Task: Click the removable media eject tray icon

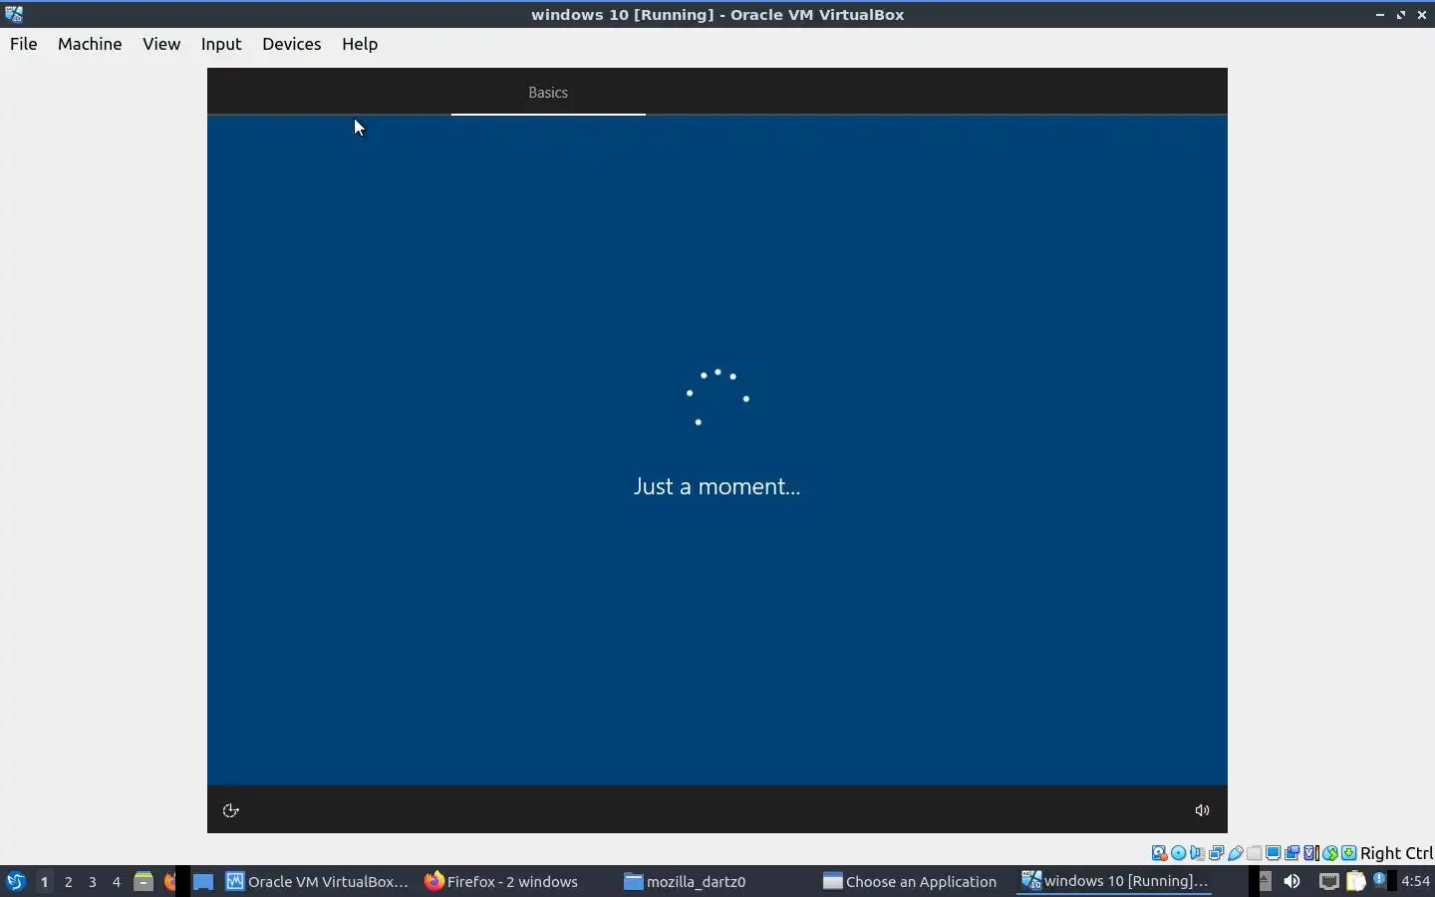Action: pyautogui.click(x=1265, y=881)
